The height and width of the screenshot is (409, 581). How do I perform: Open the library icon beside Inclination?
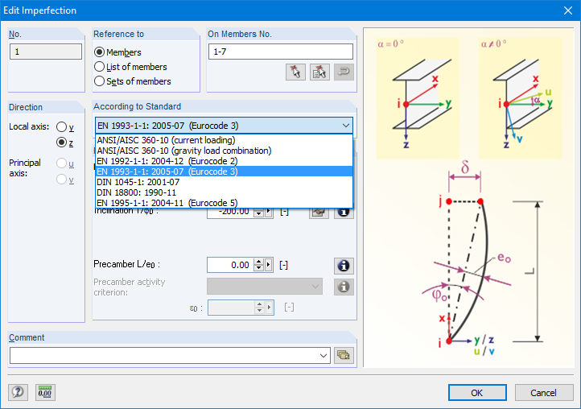click(x=319, y=213)
